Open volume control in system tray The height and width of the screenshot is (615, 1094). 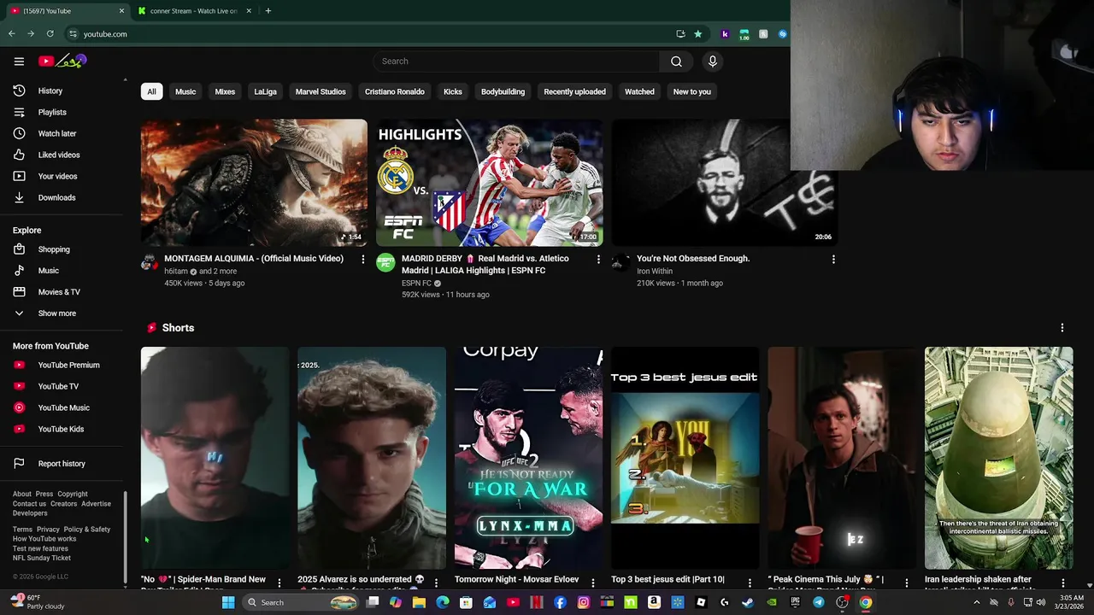point(1040,602)
